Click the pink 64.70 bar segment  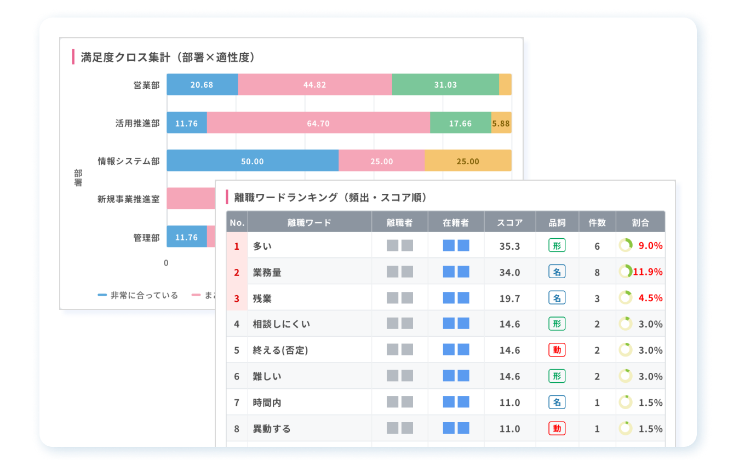click(318, 123)
